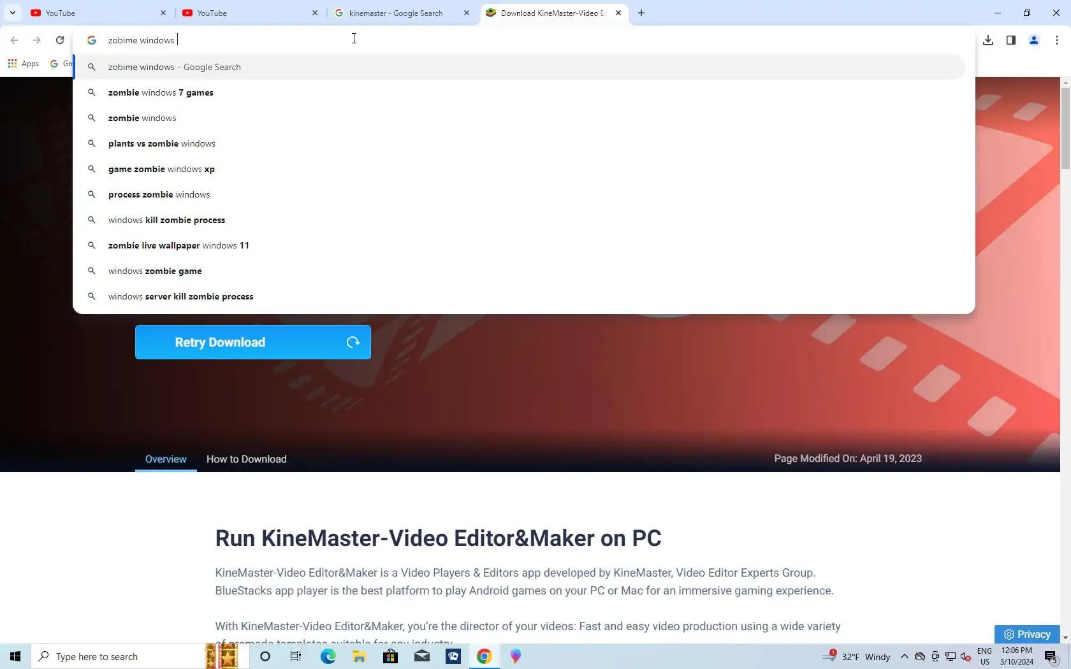This screenshot has height=669, width=1071.
Task: Click the address bar text field
Action: coord(523,40)
